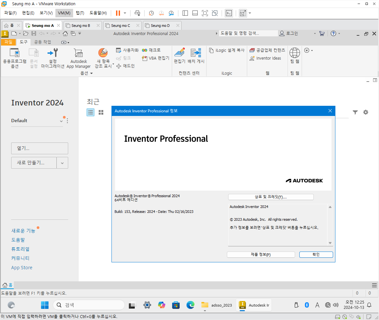379x320 pixels.
Task: Open the File (파일) ribbon tab
Action: click(9, 42)
